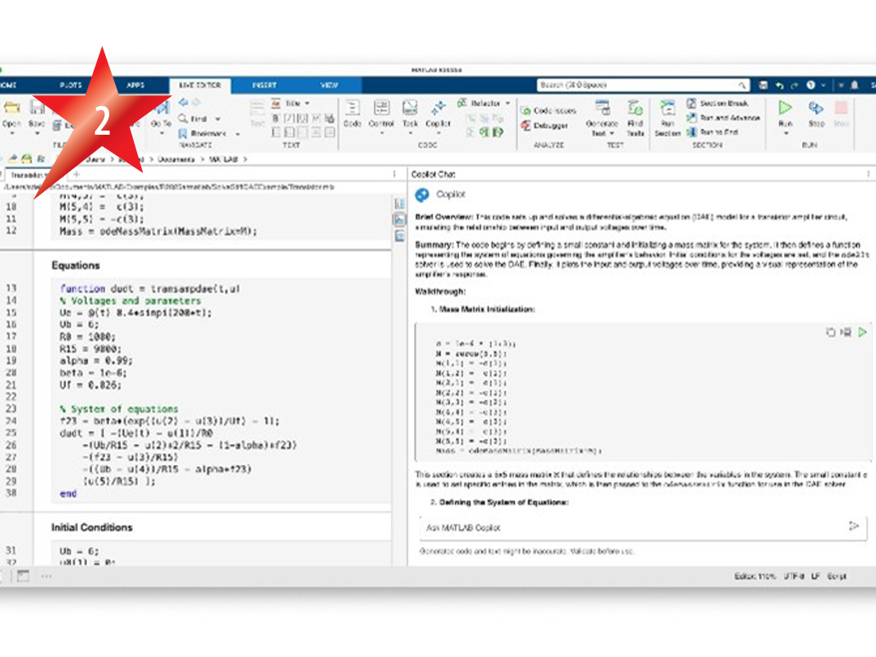Click the quick-access save icon
Viewport: 876px width, 657px height.
(764, 85)
